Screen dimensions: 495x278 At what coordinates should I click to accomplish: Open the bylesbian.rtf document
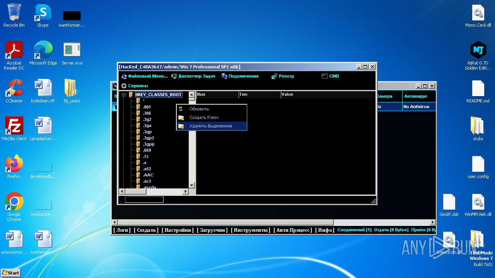click(x=43, y=91)
